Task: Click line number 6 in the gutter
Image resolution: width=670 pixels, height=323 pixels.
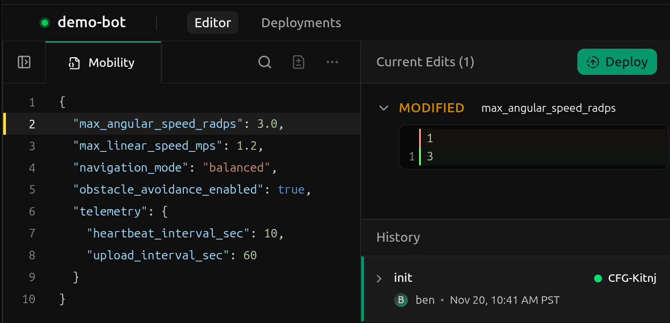Action: coord(32,212)
